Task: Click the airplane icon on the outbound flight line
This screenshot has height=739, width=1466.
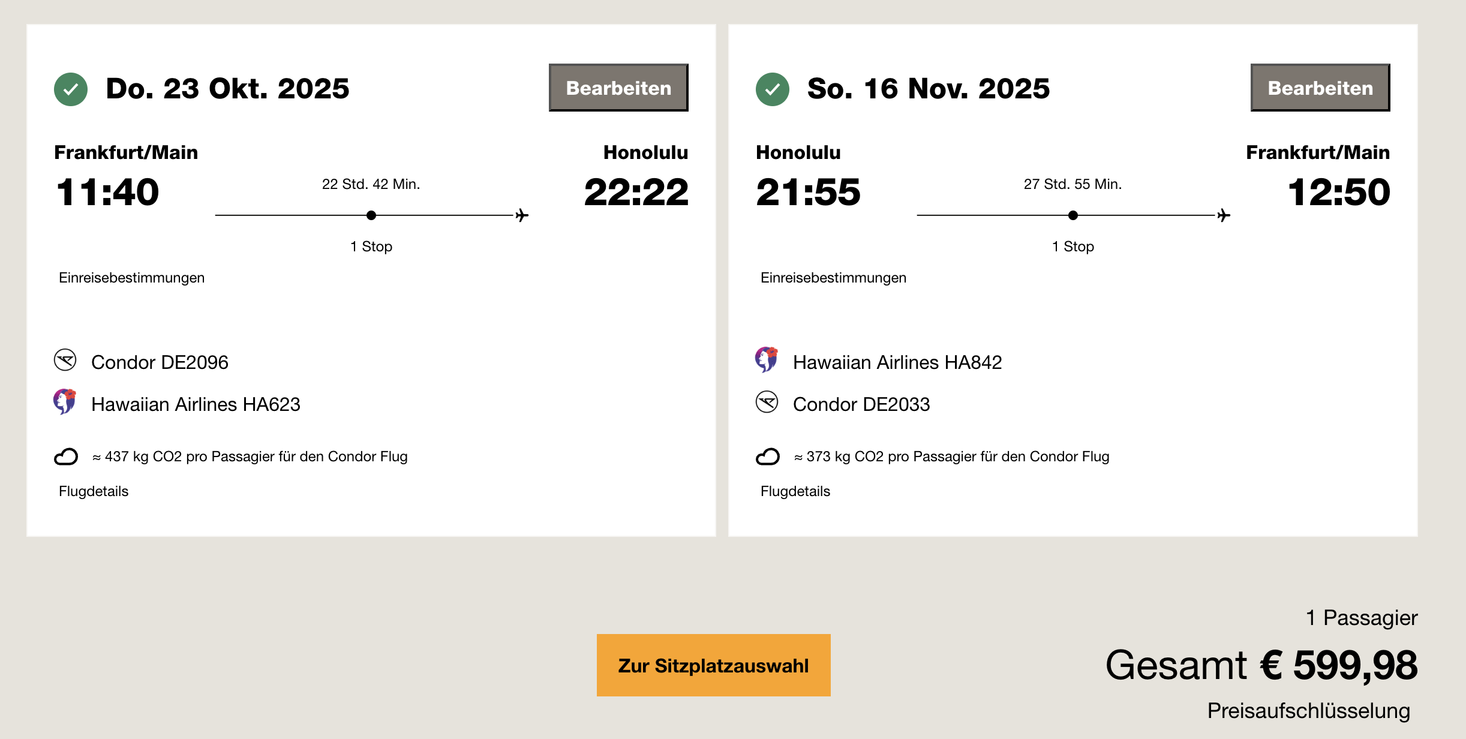Action: [522, 215]
